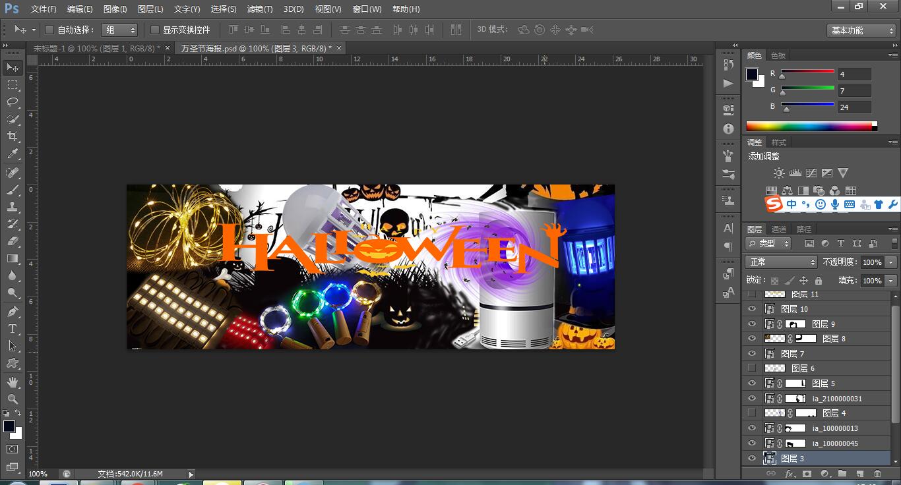Hide layer 图层 3
This screenshot has height=485, width=901.
[x=751, y=458]
